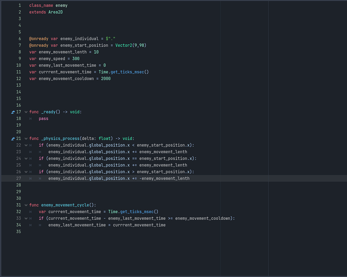
Task: Click the 'enemy_movement_cycle' function name
Action: pos(65,205)
